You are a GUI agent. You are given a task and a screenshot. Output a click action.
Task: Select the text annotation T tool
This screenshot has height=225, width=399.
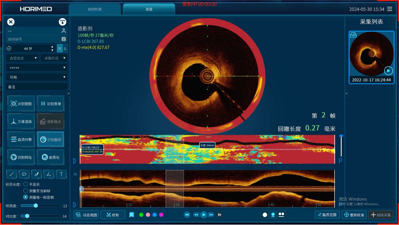[x=61, y=174]
